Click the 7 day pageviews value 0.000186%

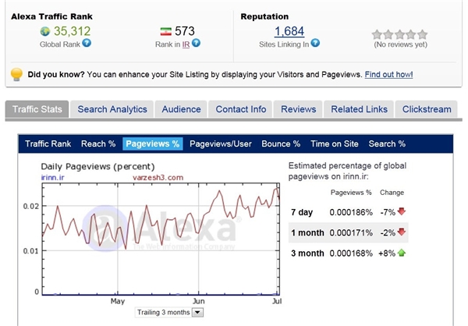click(x=351, y=212)
